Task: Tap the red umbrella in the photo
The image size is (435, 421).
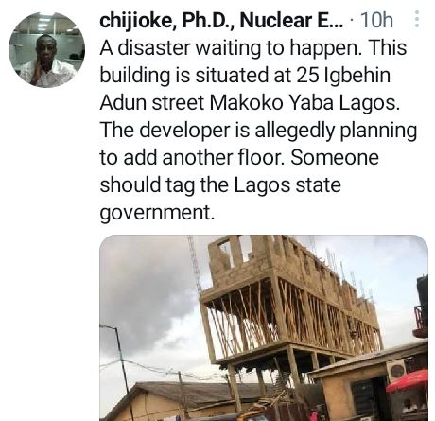Action: tap(409, 381)
